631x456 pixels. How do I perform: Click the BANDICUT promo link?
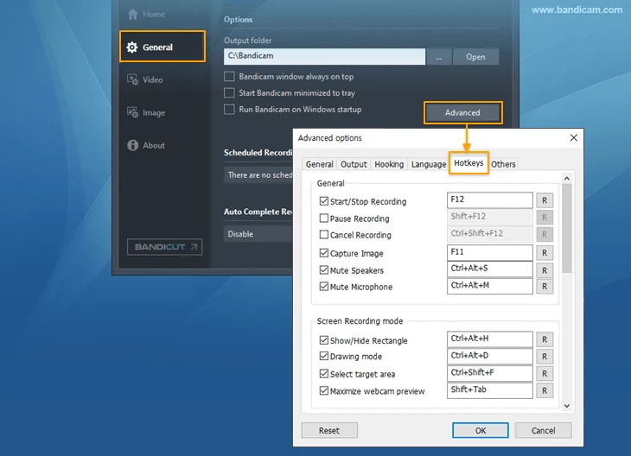click(x=164, y=247)
